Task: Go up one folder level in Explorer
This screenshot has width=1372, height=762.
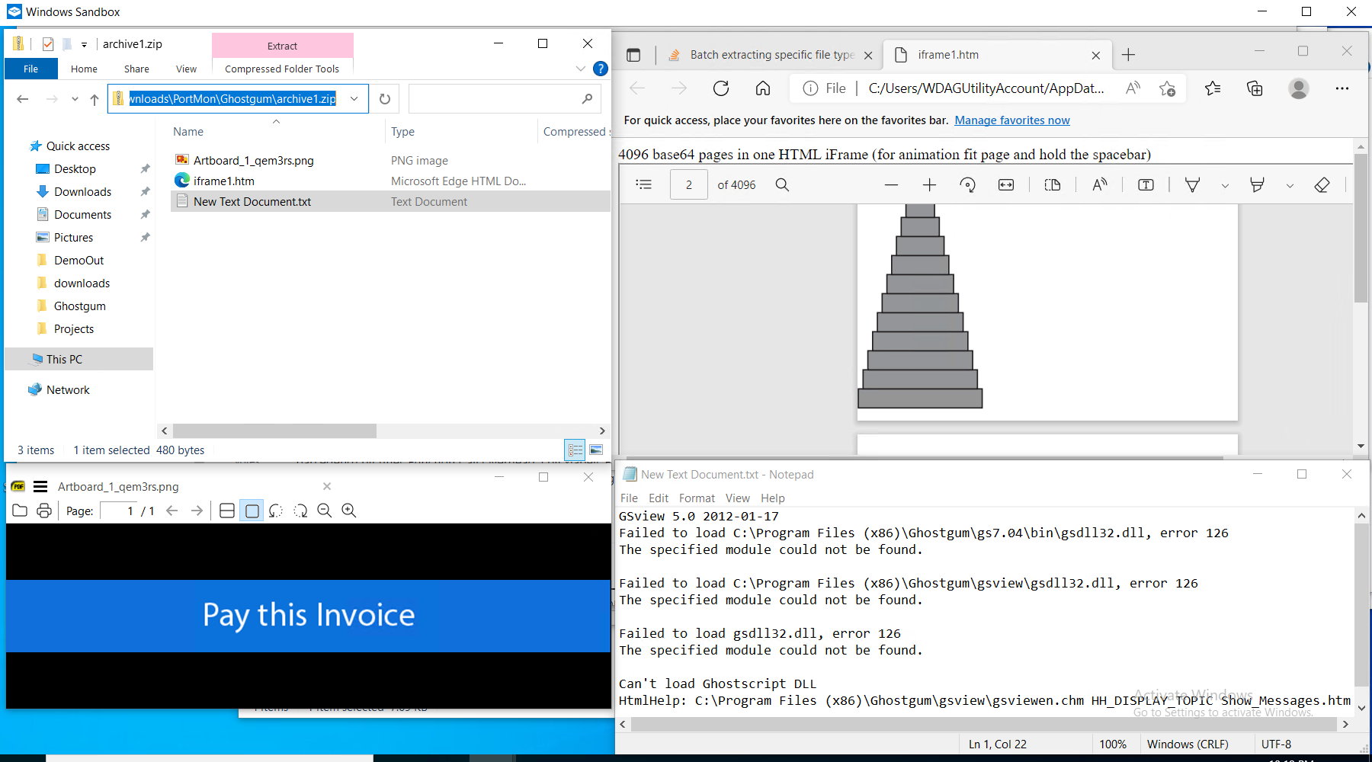Action: pyautogui.click(x=95, y=99)
